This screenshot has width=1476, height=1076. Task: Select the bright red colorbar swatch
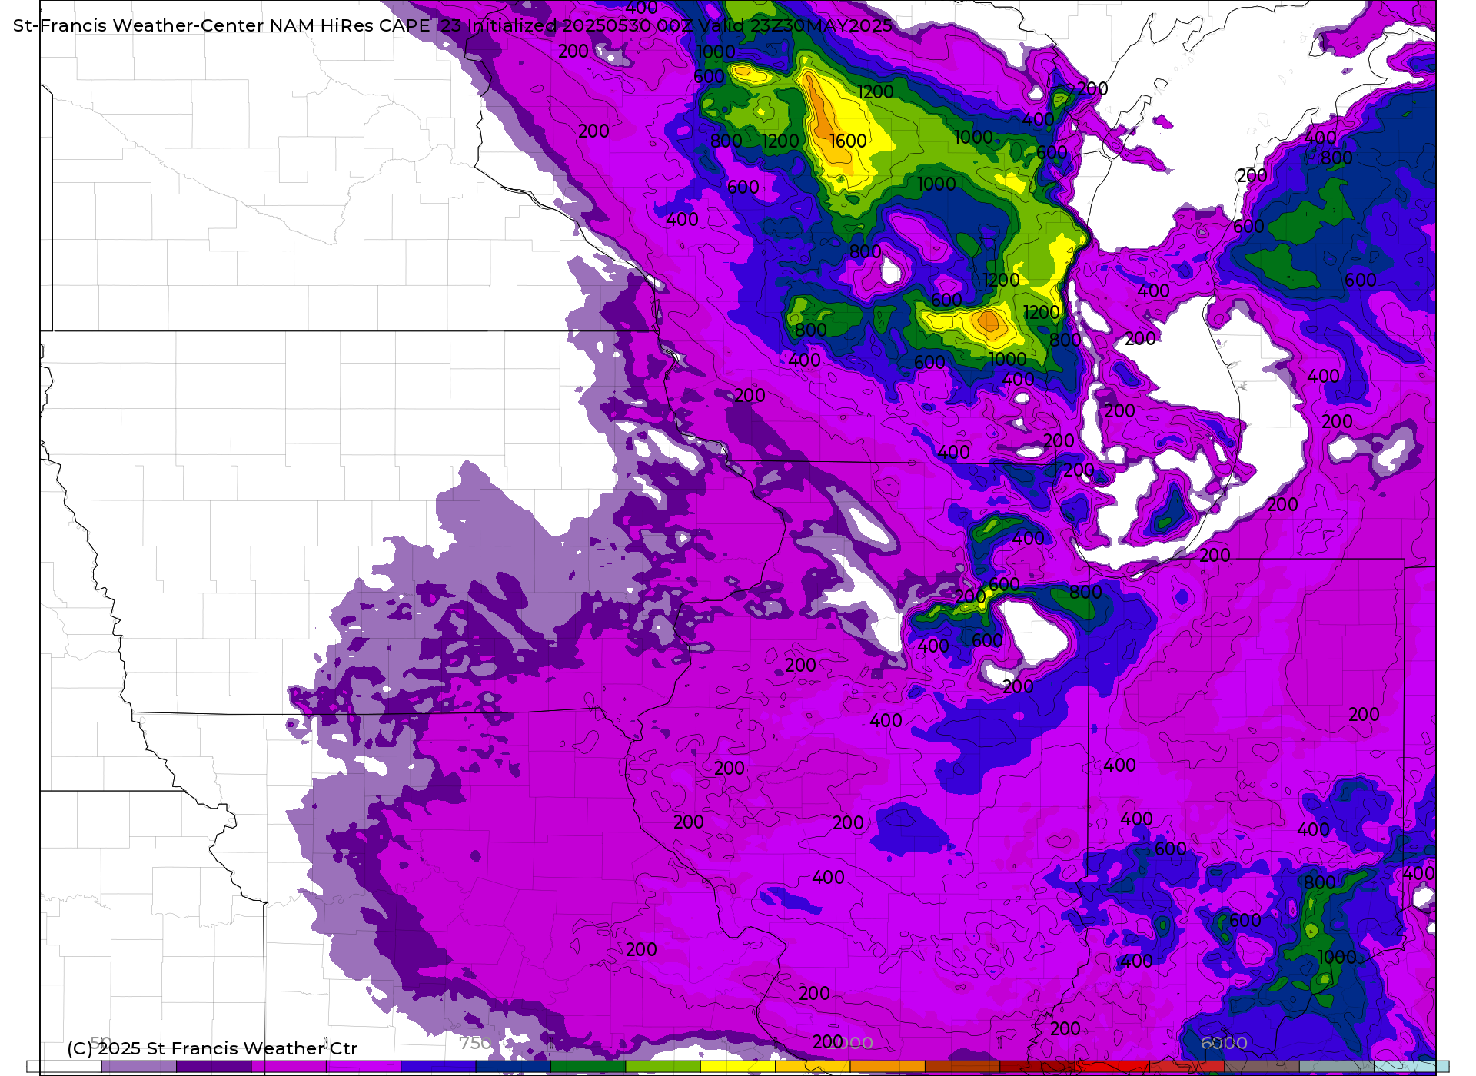point(1112,1067)
